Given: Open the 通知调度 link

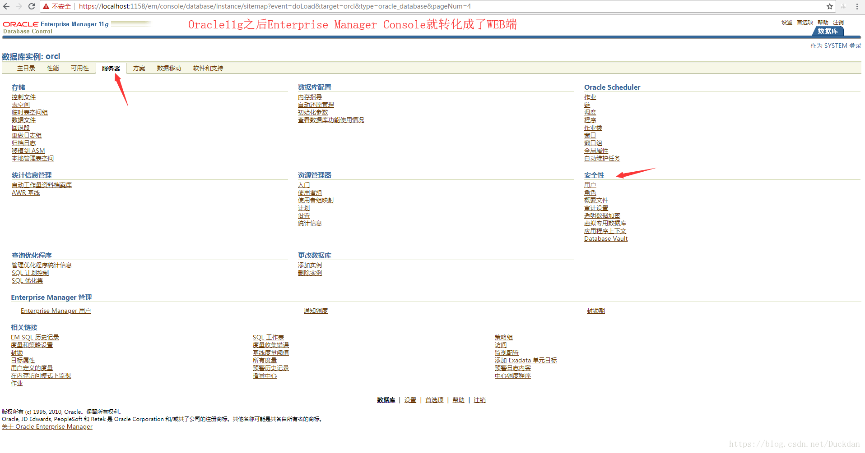Looking at the screenshot, I should [x=316, y=311].
